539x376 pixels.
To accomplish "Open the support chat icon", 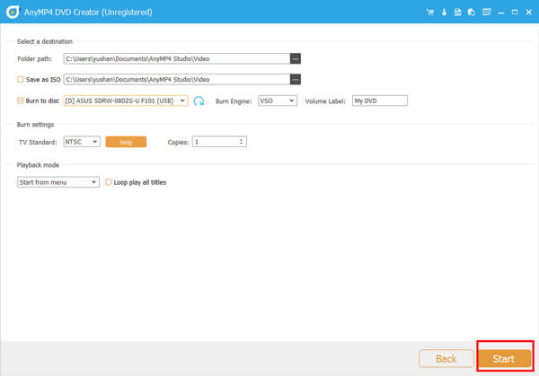I will pyautogui.click(x=472, y=12).
